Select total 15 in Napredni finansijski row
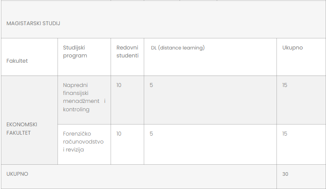This screenshot has width=326, height=189. point(284,85)
